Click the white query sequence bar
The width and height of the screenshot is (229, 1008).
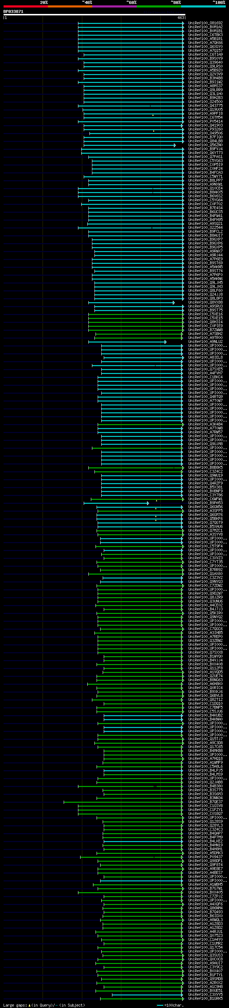coord(94,14)
